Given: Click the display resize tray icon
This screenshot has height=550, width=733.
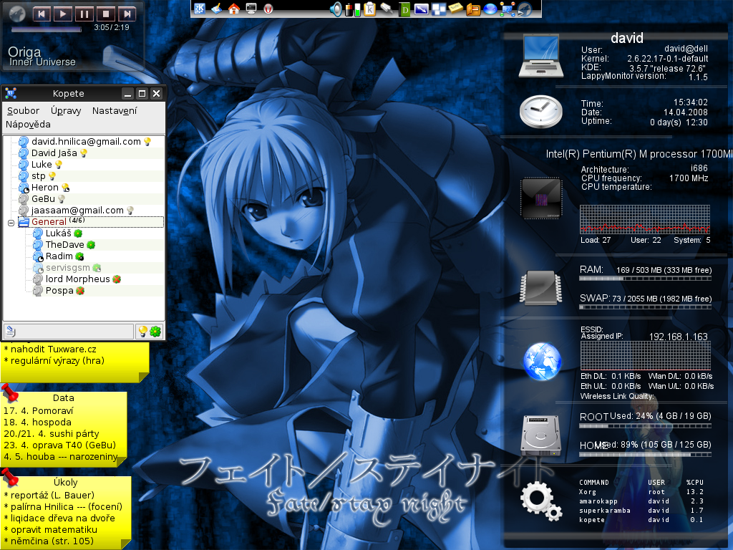Looking at the screenshot, I should [x=421, y=9].
